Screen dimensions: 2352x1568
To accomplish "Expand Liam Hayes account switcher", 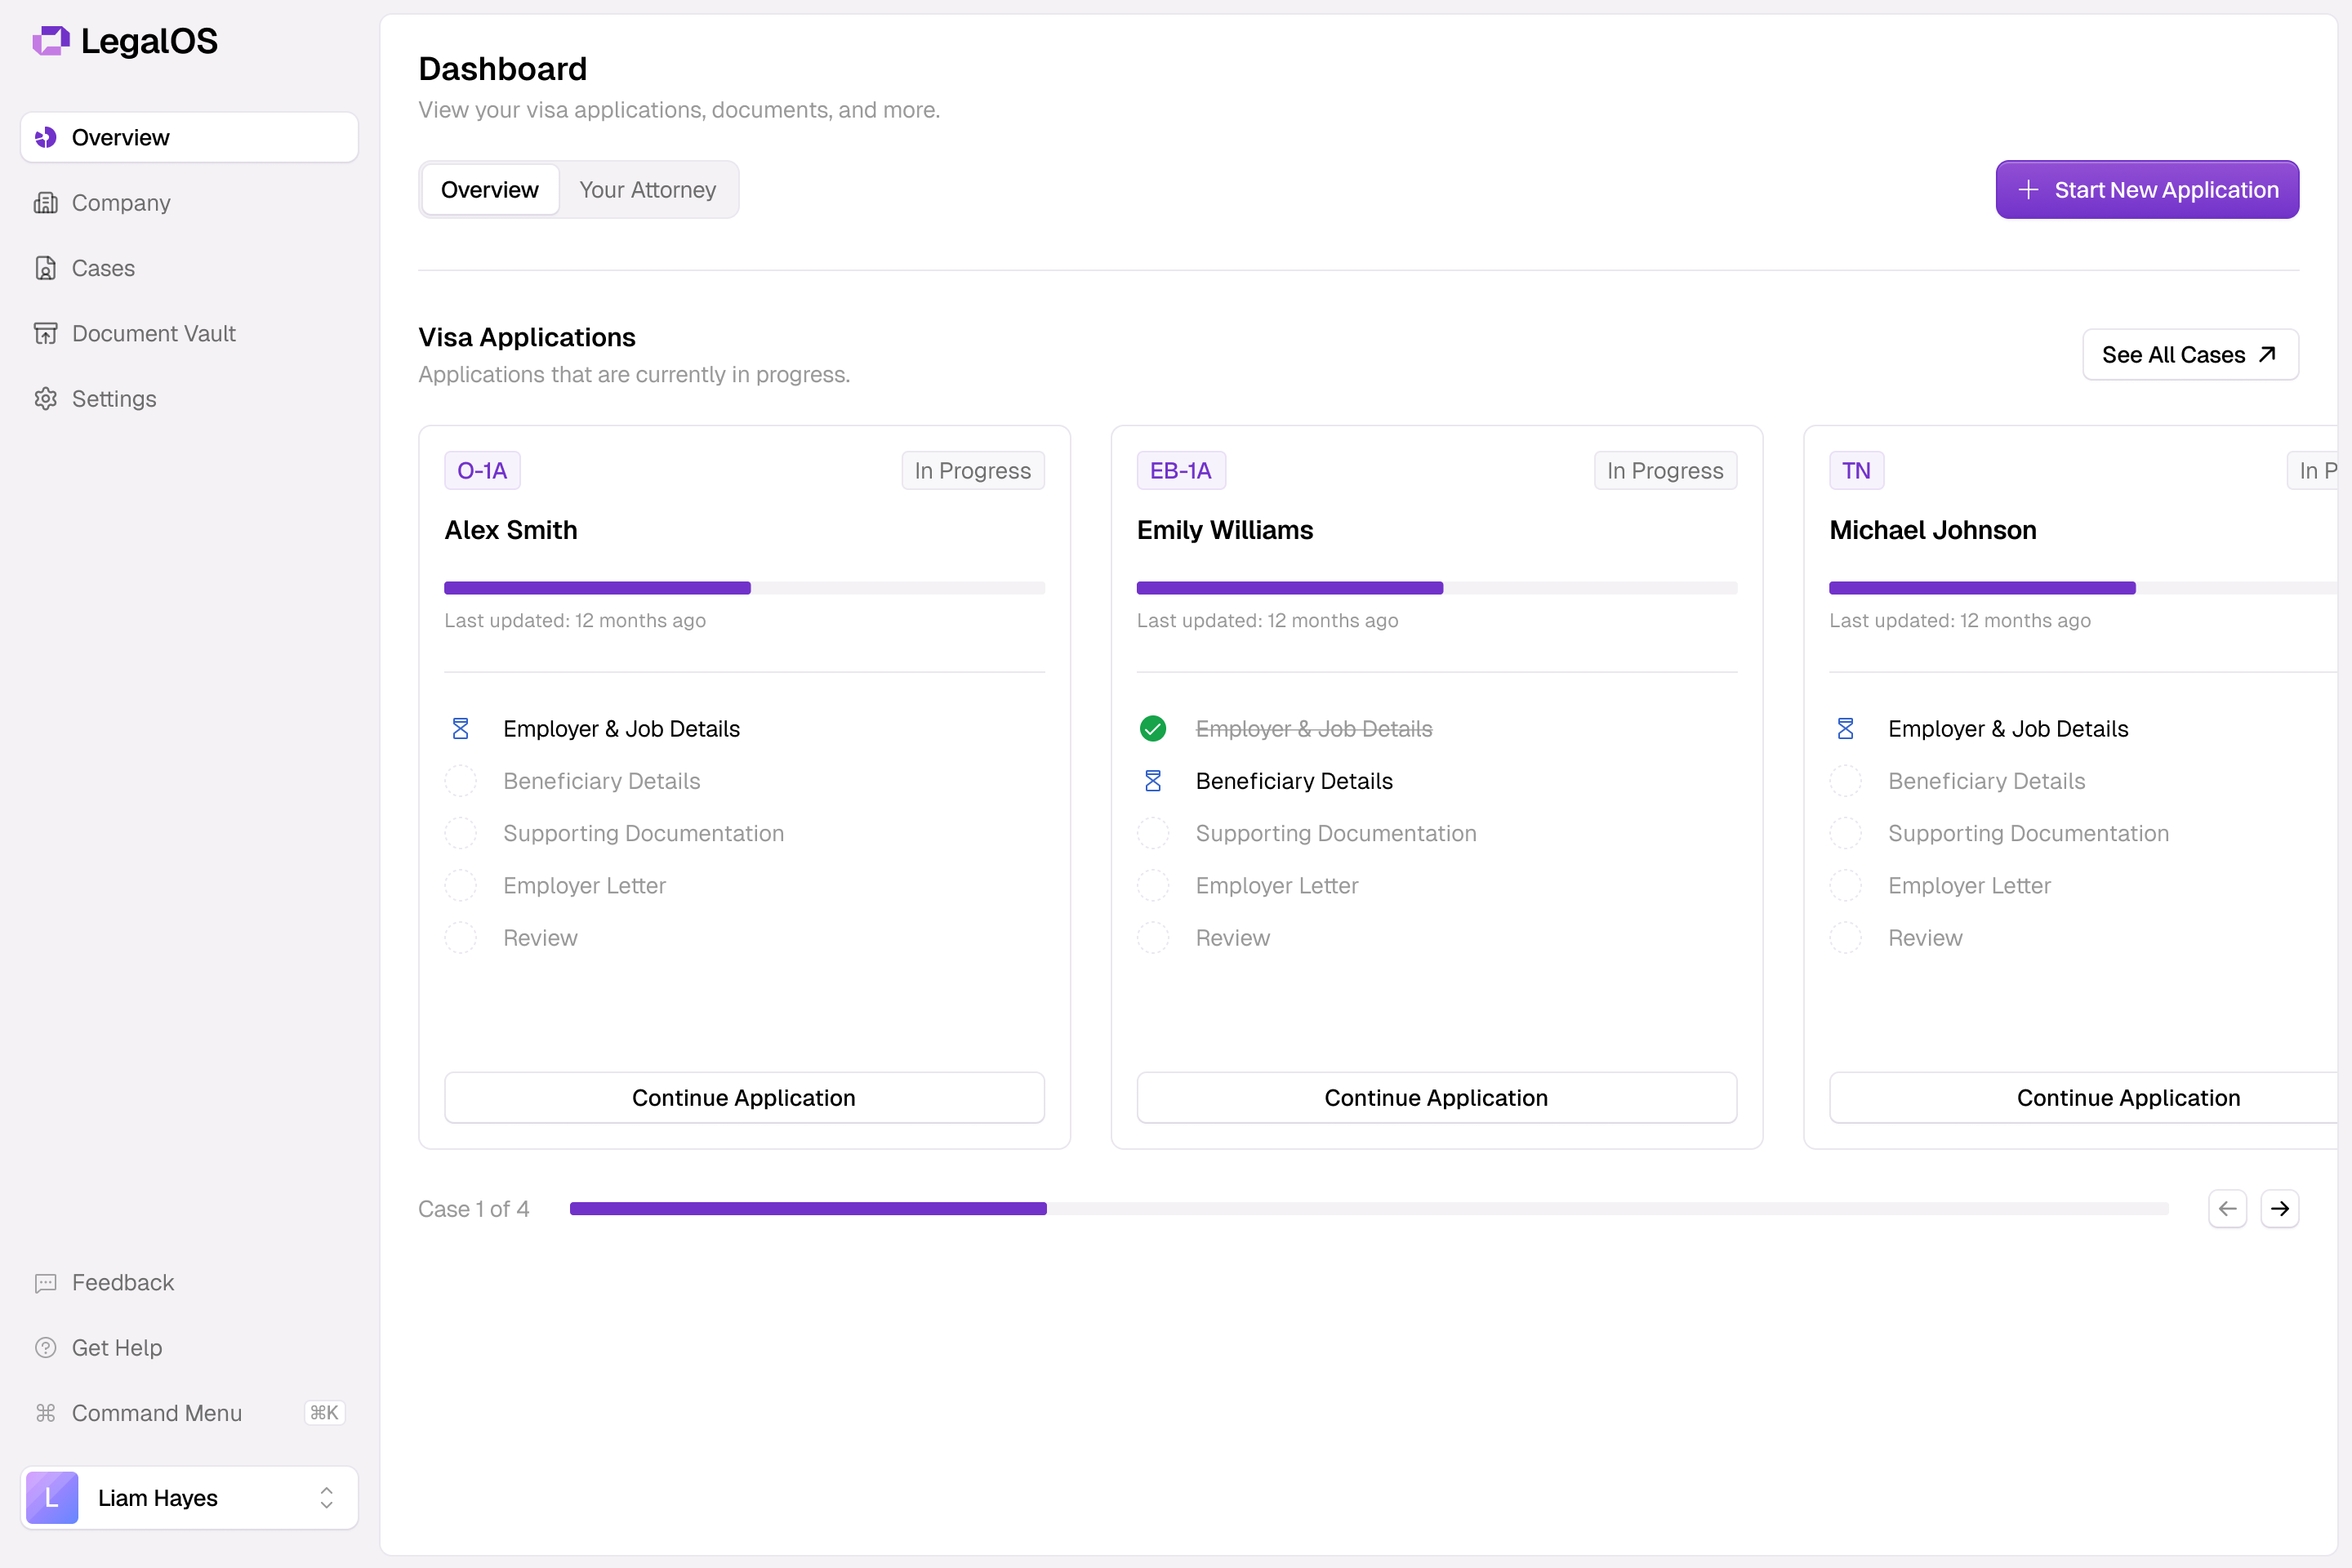I will 326,1497.
